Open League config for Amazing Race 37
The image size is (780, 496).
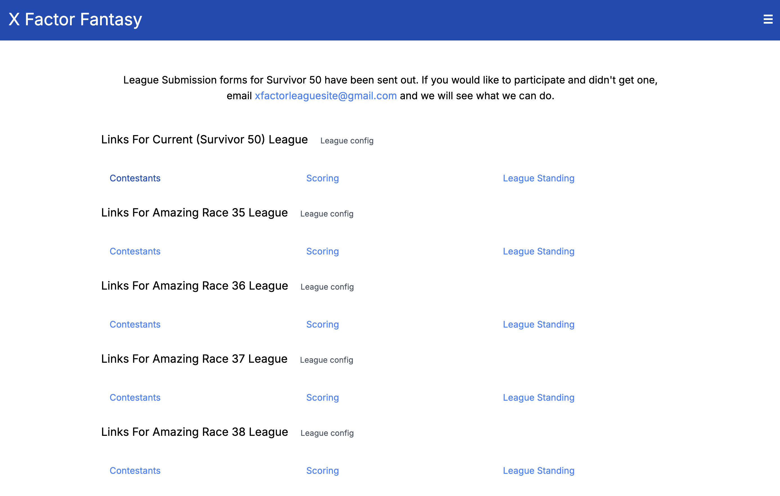coord(326,360)
